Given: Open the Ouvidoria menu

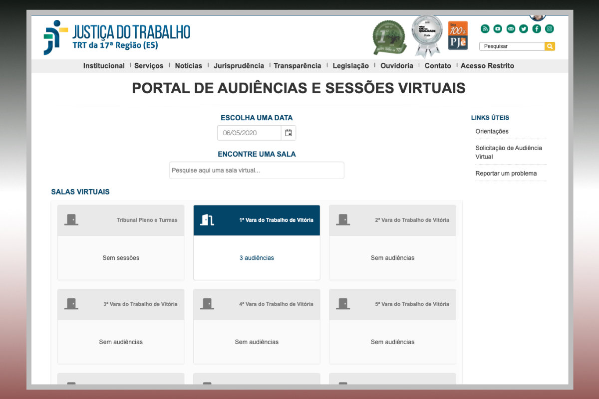Looking at the screenshot, I should point(397,66).
